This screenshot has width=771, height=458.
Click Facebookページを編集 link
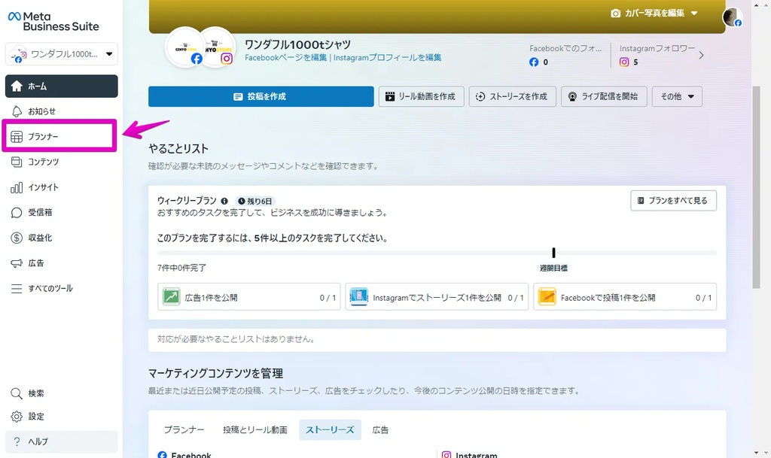click(285, 58)
